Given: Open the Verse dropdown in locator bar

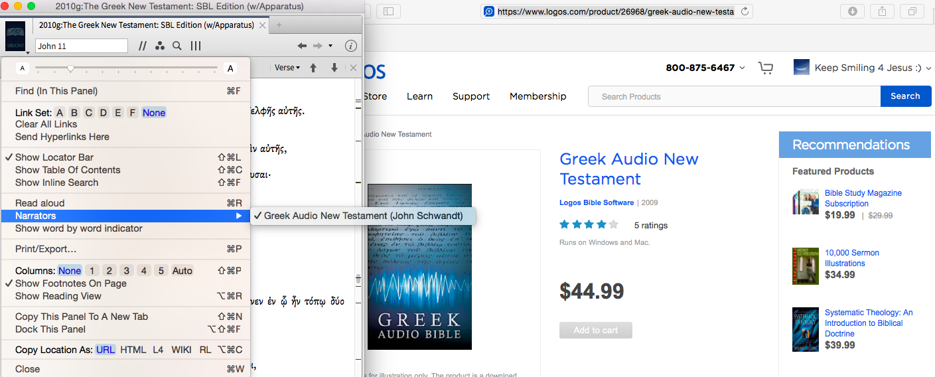Looking at the screenshot, I should point(287,68).
